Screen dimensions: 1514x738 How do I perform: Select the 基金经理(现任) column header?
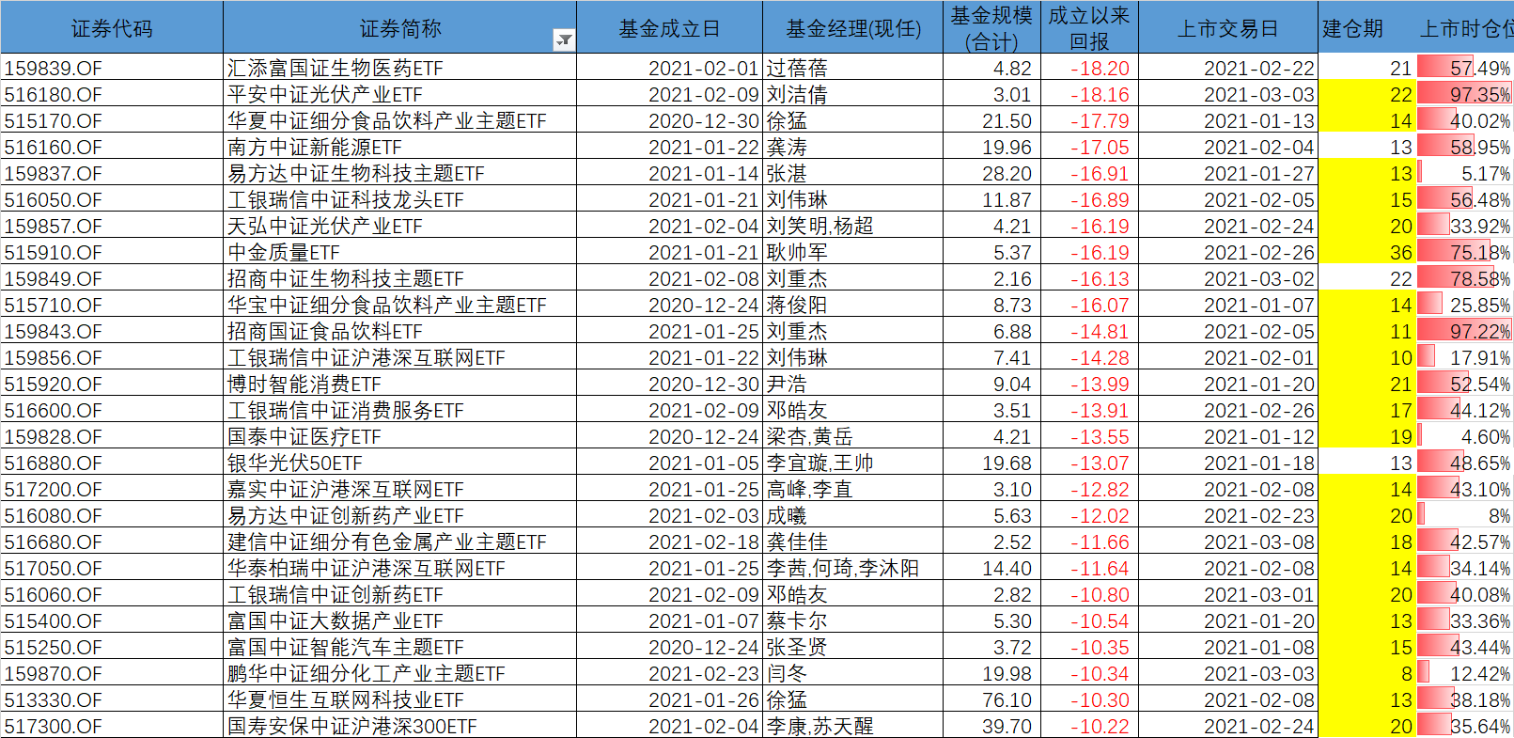click(x=852, y=27)
